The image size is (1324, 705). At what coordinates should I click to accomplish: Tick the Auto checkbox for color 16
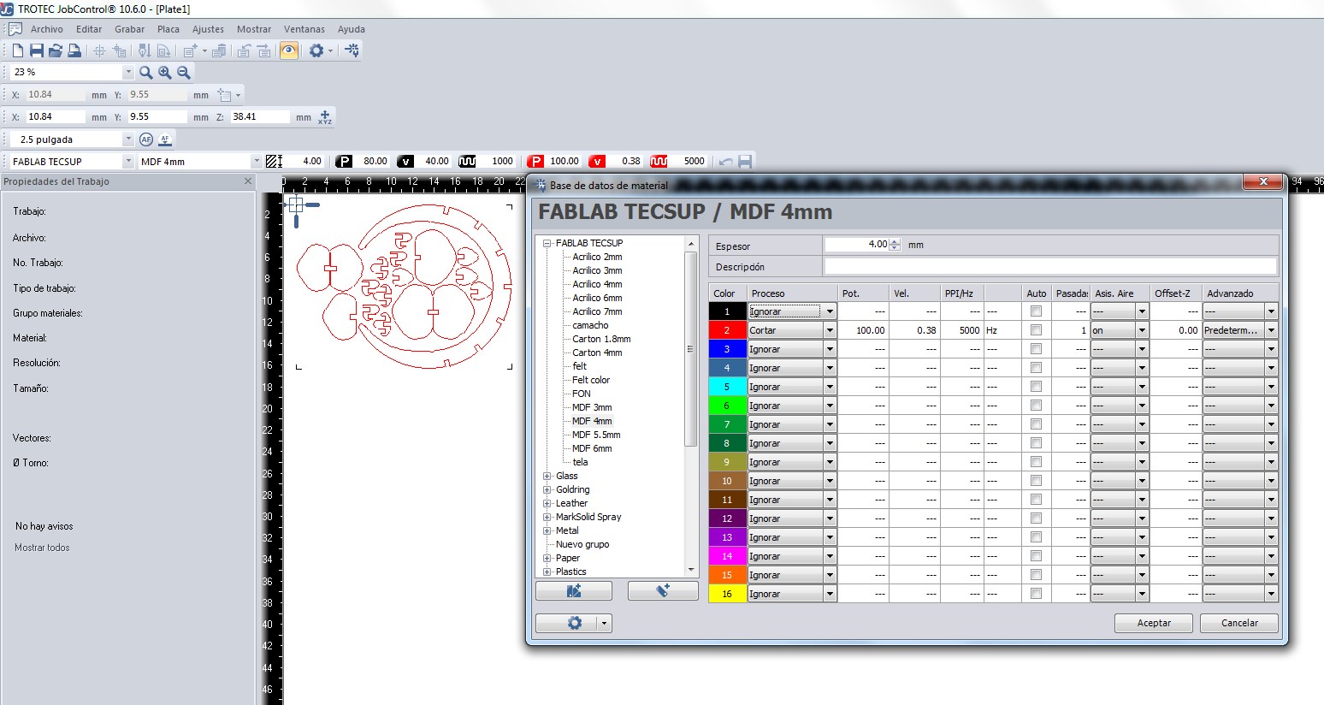click(1037, 594)
